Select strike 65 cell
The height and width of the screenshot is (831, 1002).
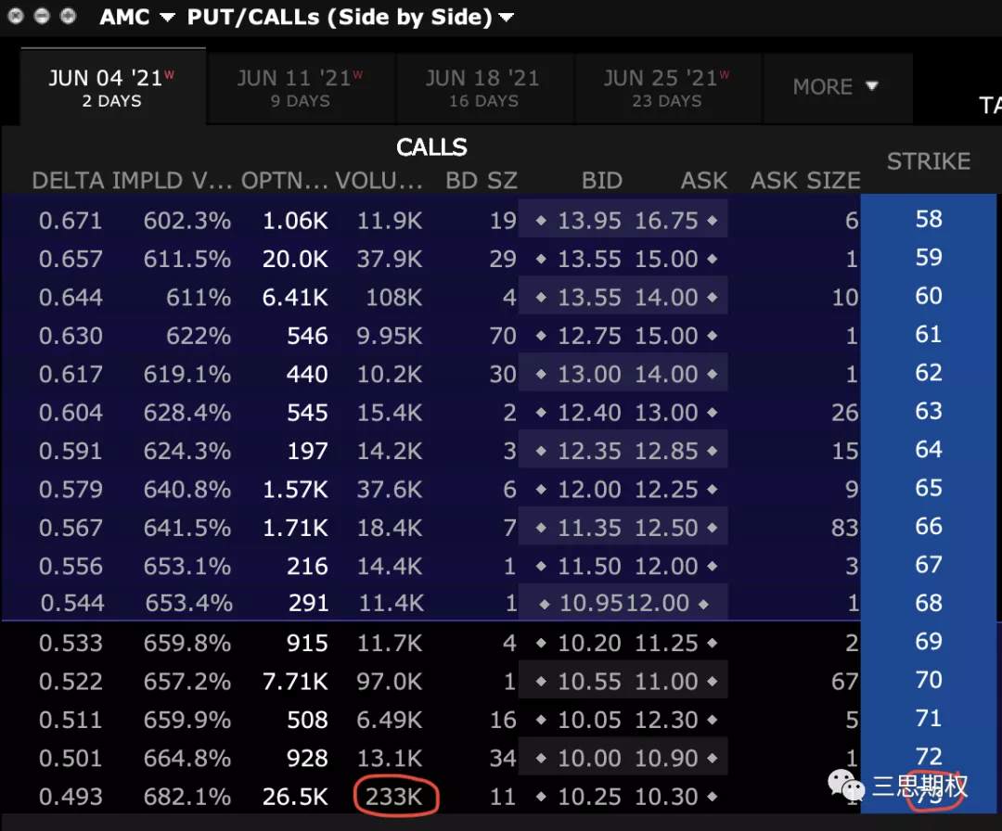pyautogui.click(x=929, y=488)
